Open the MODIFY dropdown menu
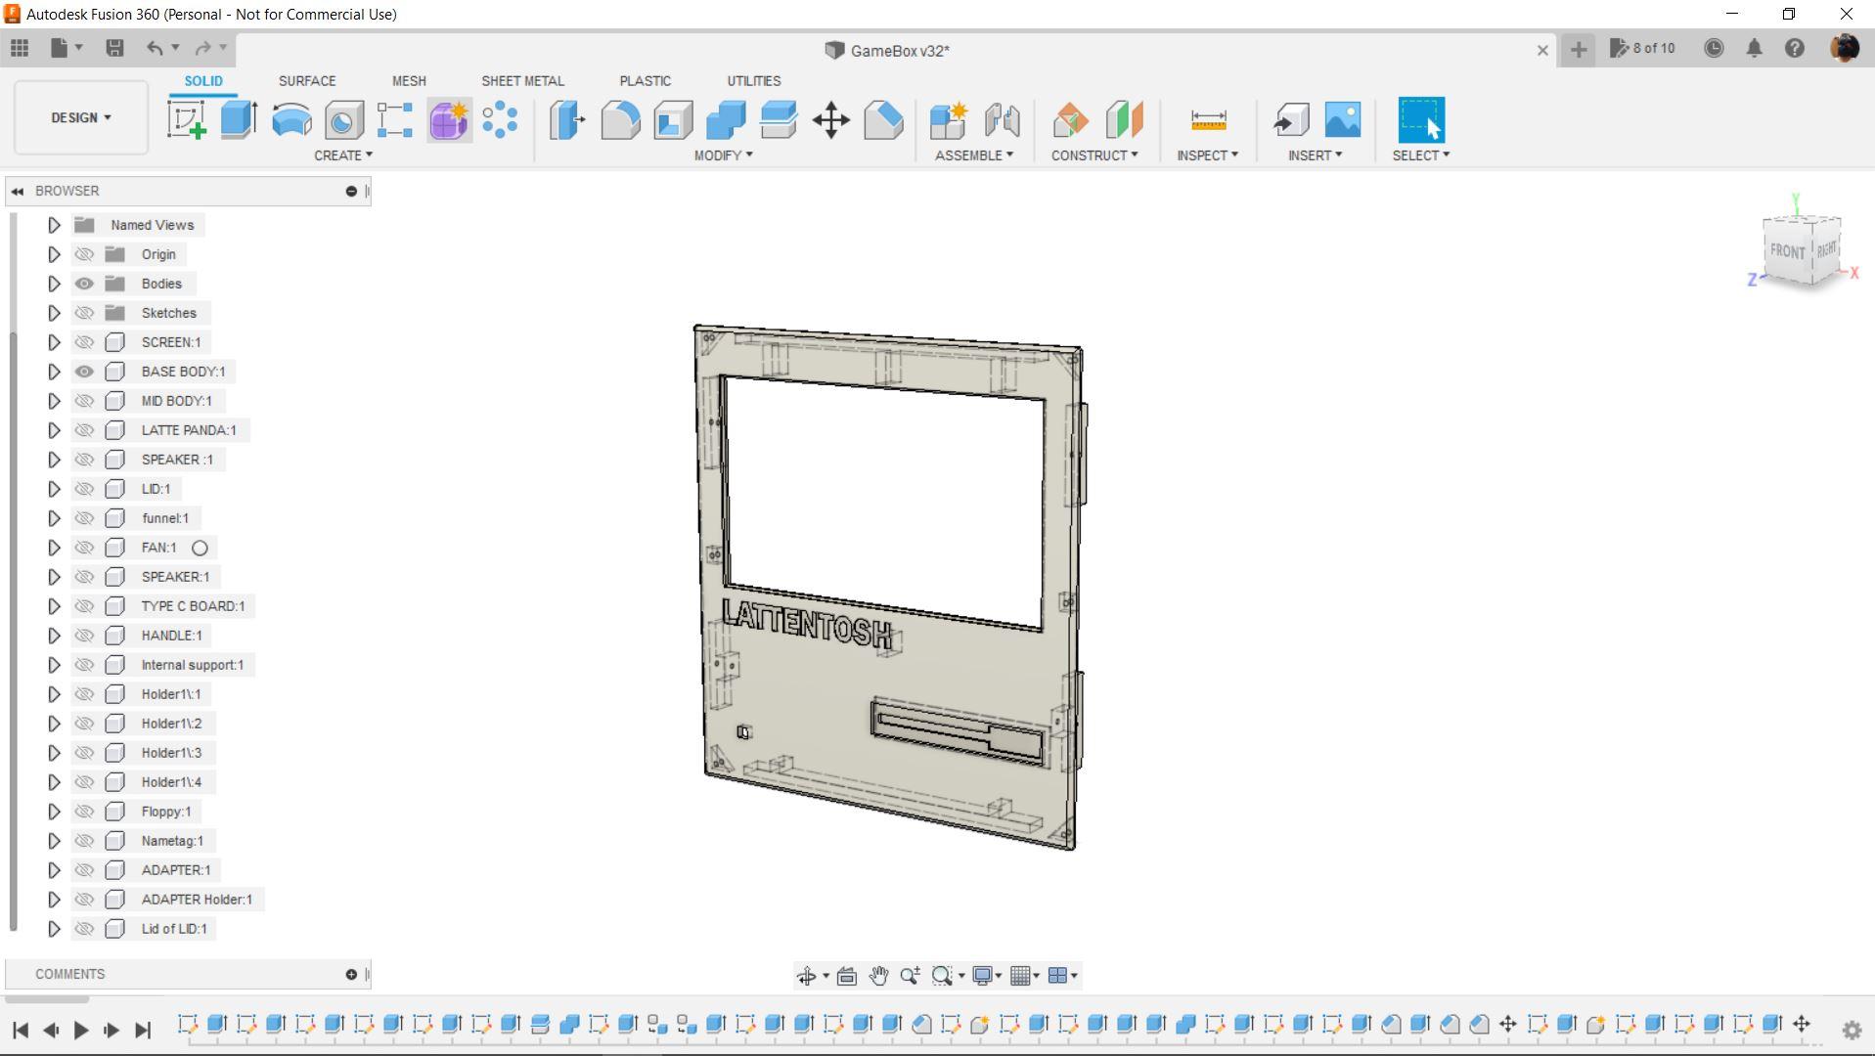 click(724, 155)
